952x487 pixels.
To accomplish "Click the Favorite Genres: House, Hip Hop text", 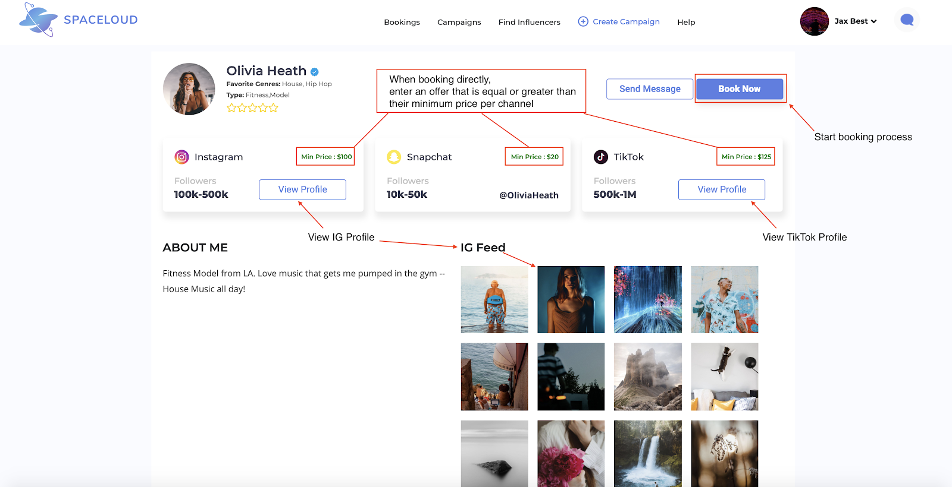I will 279,84.
